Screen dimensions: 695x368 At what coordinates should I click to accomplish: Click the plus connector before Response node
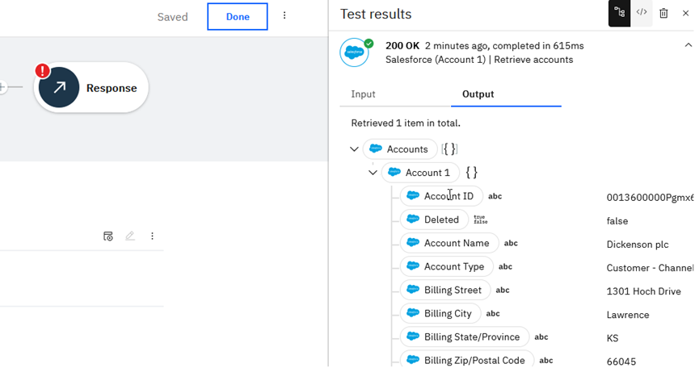pyautogui.click(x=2, y=87)
